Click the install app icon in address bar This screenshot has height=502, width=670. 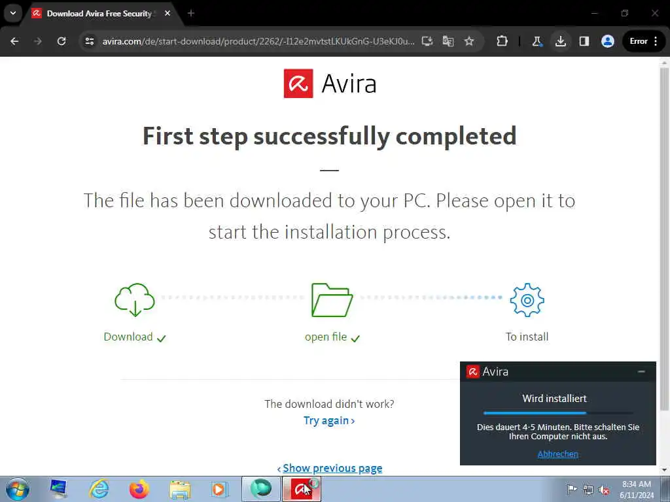point(427,41)
